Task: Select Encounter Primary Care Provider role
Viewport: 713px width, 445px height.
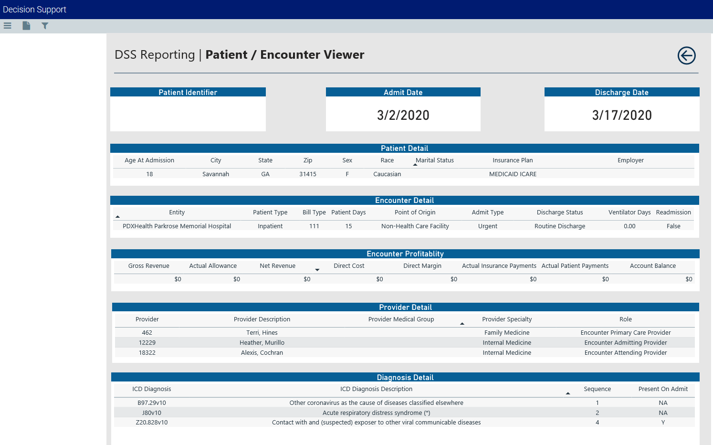Action: point(626,333)
